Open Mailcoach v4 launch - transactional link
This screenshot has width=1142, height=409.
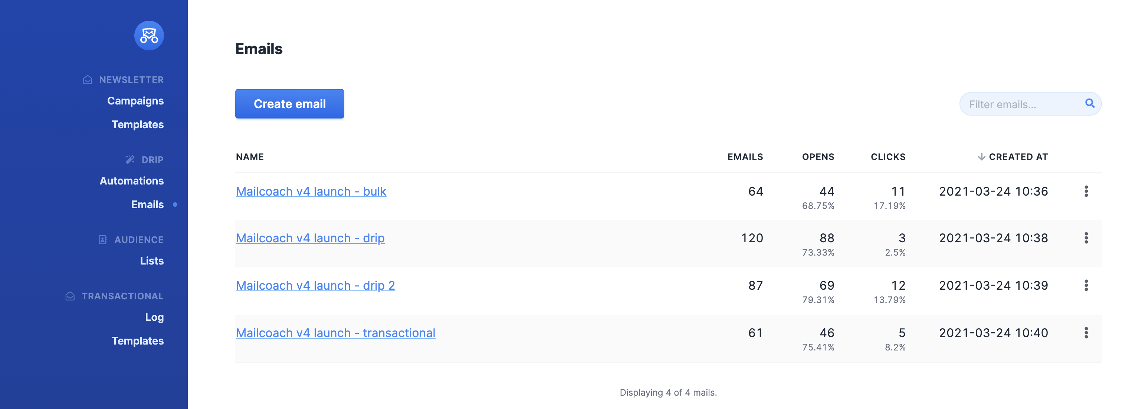[335, 333]
